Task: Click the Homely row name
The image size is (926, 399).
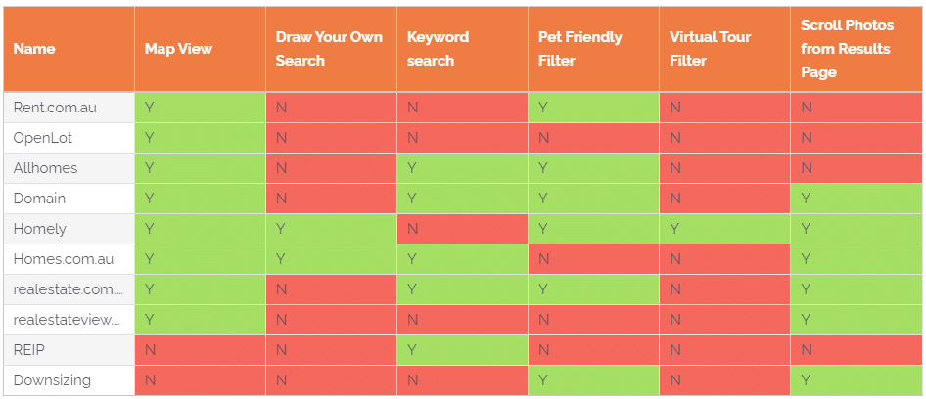Action: (69, 229)
